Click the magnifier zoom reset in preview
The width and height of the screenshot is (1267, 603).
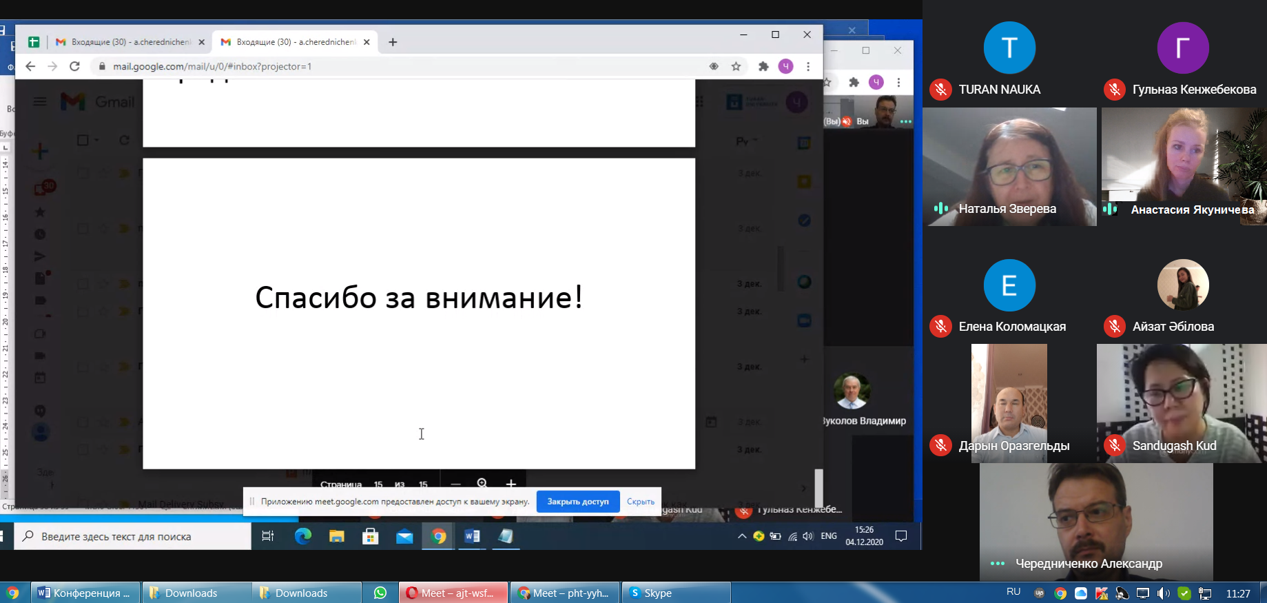[x=482, y=483]
